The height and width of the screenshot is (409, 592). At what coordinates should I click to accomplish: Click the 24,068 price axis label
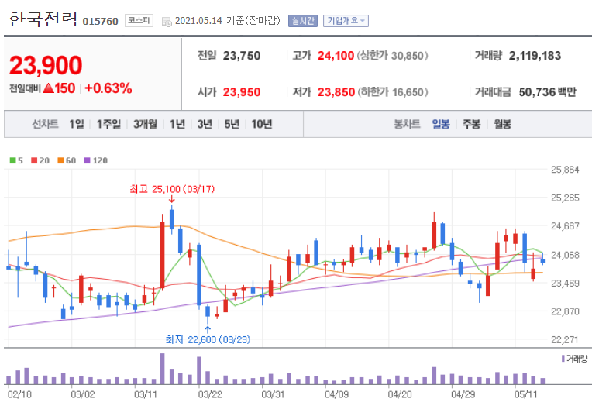(x=565, y=255)
